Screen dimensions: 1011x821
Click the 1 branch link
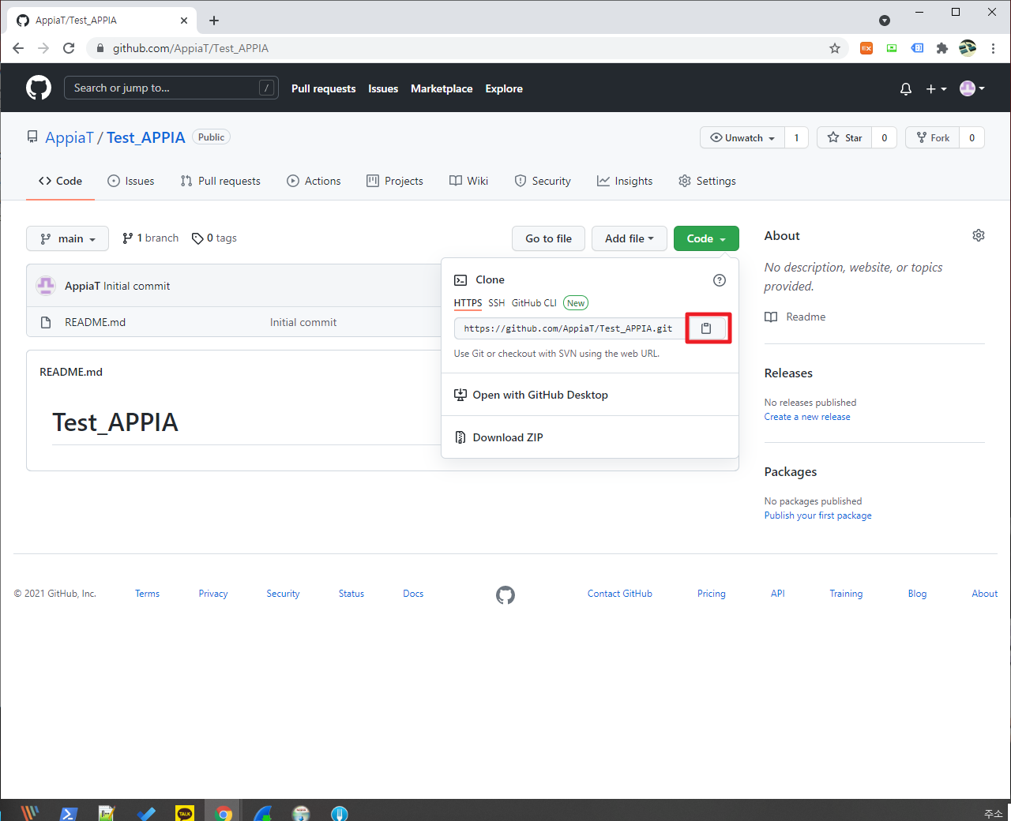150,238
